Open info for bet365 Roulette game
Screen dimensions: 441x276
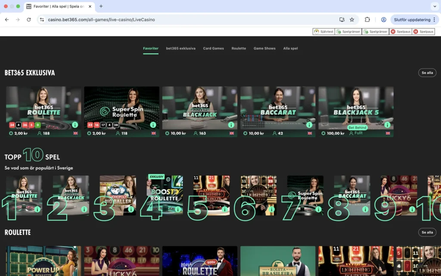(75, 125)
